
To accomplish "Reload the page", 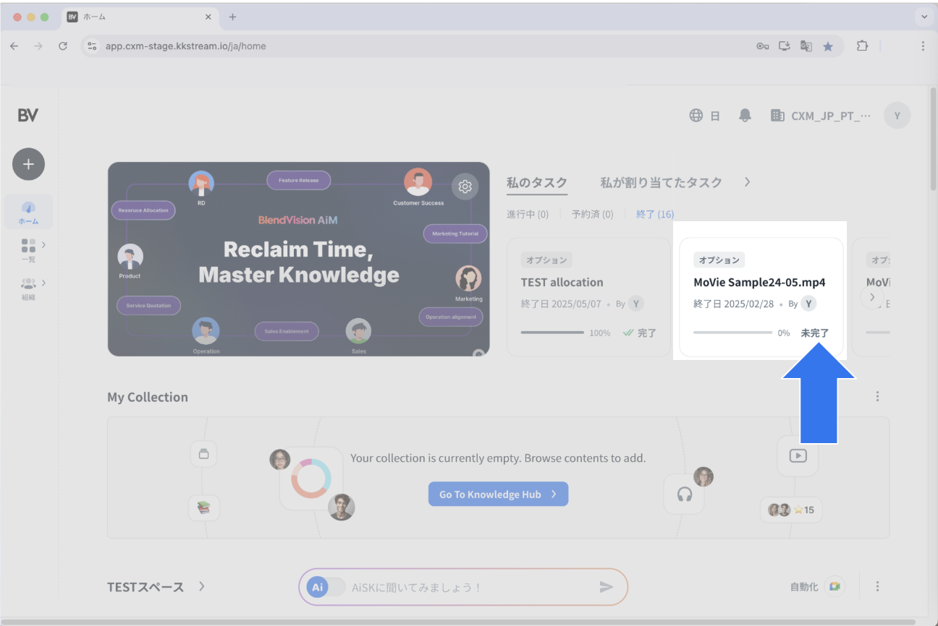I will click(63, 46).
